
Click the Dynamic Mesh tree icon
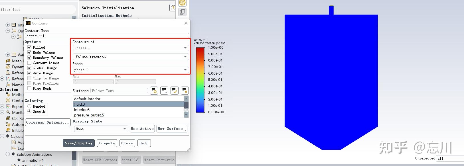point(8,67)
